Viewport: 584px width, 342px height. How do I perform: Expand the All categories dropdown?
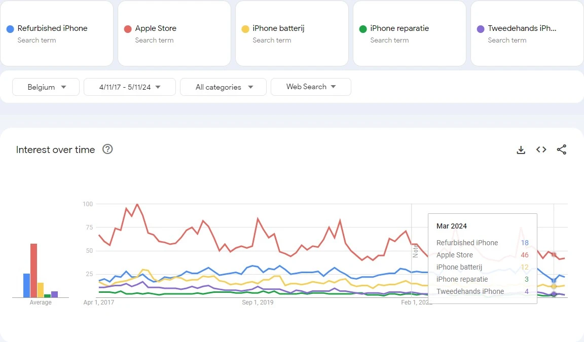pyautogui.click(x=224, y=87)
